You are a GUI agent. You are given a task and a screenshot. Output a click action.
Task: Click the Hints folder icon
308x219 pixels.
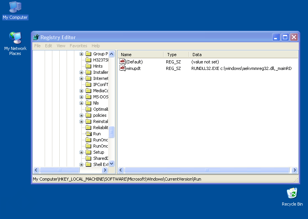[x=89, y=66]
